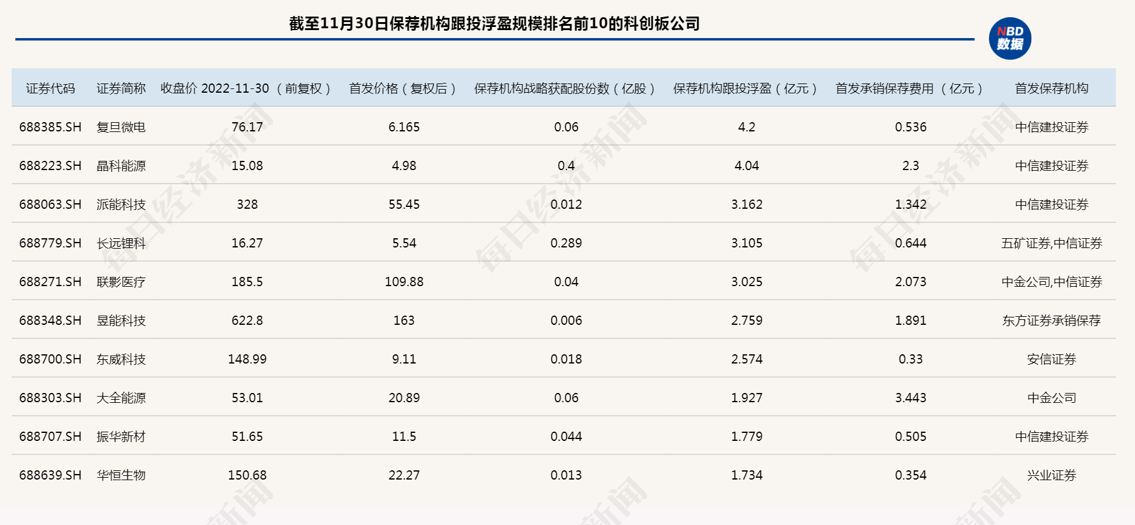Click sponsor 五矿证券,中信证券

click(x=1051, y=243)
